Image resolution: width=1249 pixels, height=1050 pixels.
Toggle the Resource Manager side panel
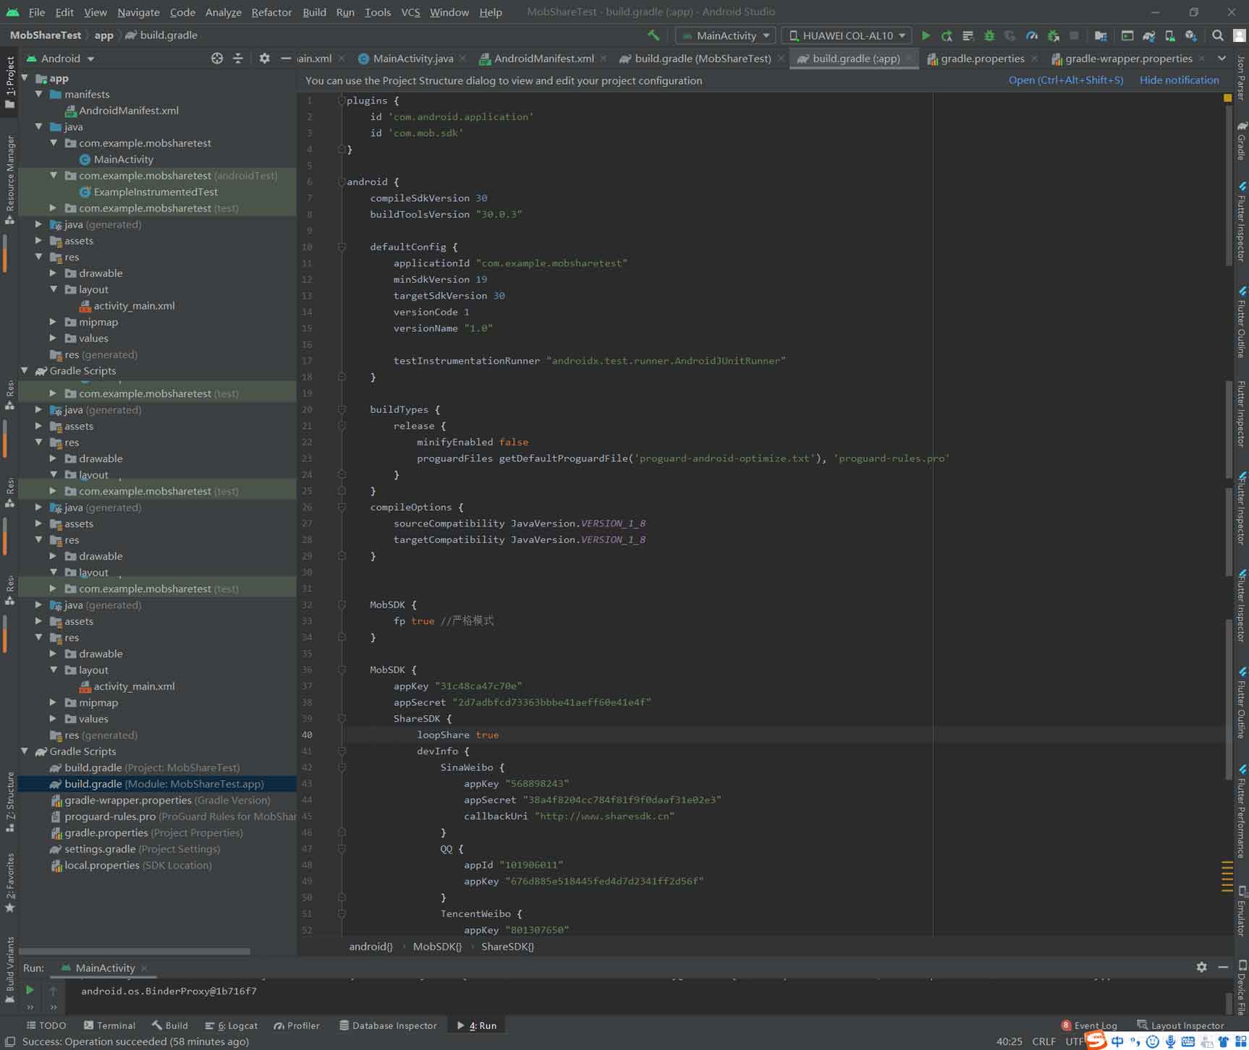coord(9,179)
